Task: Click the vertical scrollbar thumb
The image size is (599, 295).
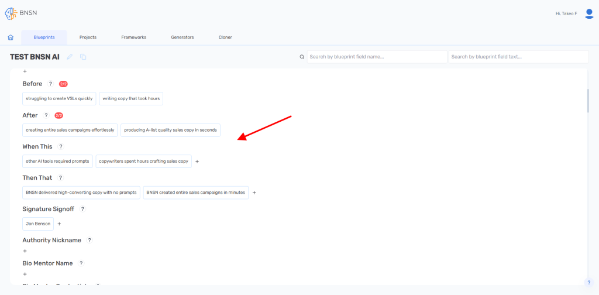Action: 588,101
